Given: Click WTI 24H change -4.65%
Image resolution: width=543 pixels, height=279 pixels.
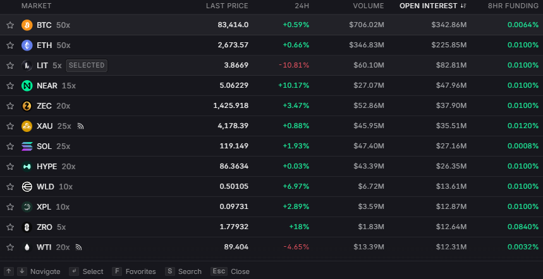Looking at the screenshot, I should (x=296, y=247).
